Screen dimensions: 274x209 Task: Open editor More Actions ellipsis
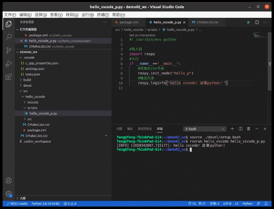click(x=265, y=22)
